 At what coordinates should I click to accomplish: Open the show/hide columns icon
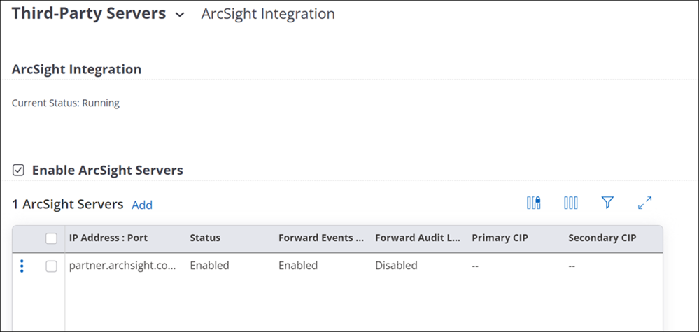[571, 203]
